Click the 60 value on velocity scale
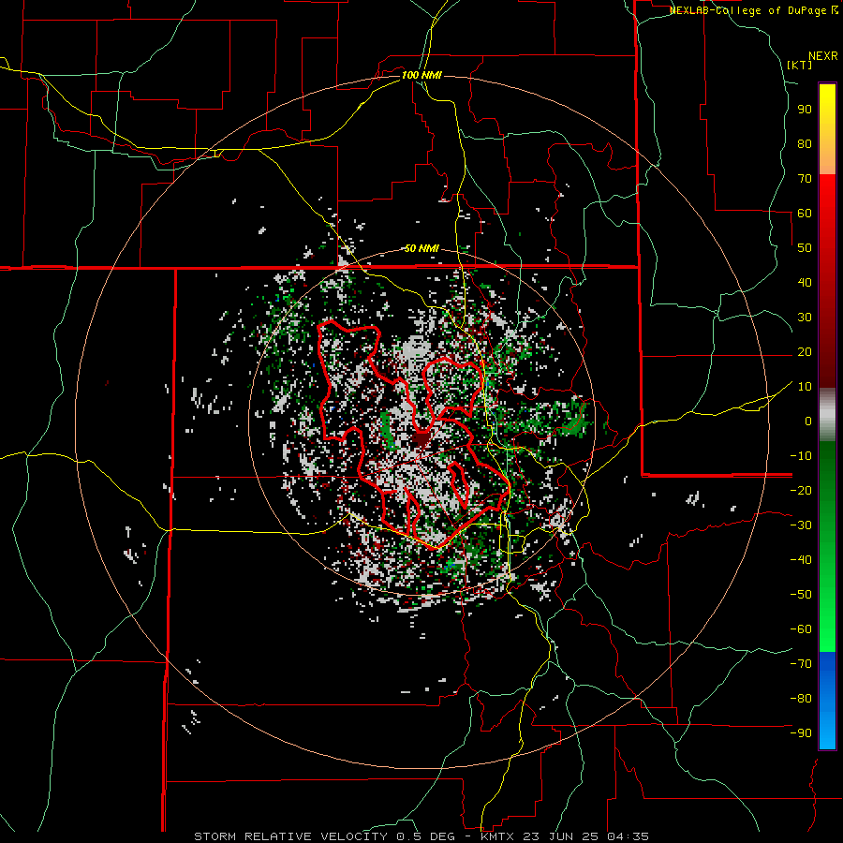 pos(805,213)
